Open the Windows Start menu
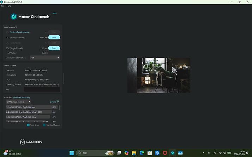This screenshot has width=252, height=157. point(72,153)
